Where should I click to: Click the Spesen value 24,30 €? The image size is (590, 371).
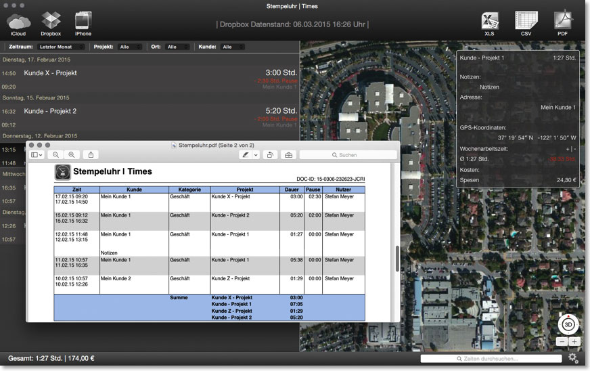[566, 180]
